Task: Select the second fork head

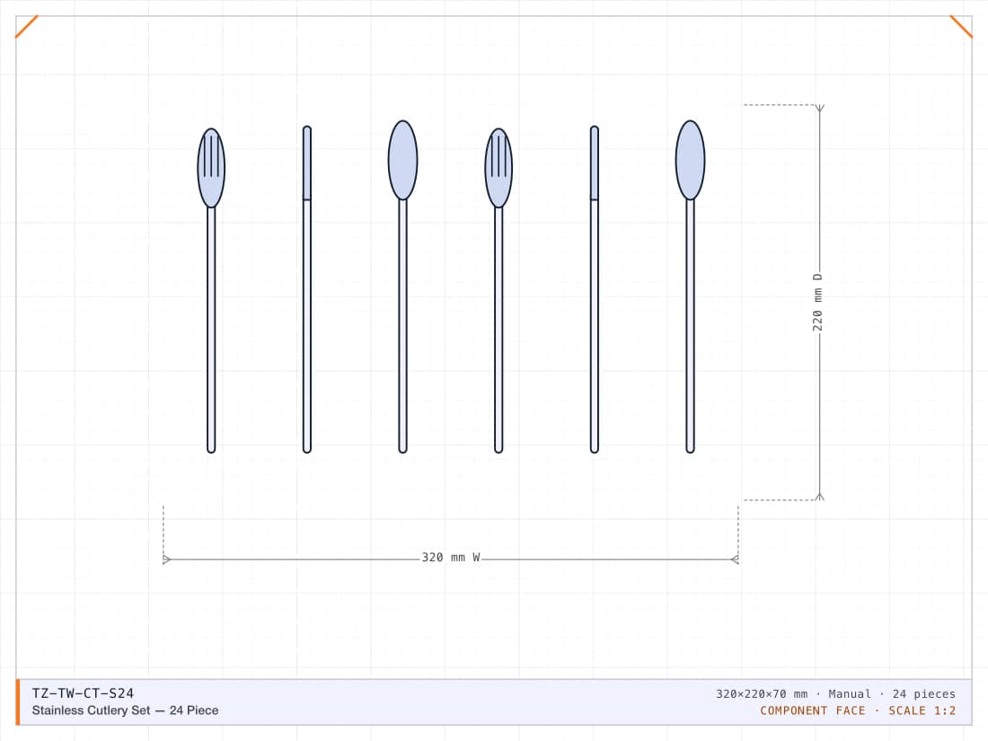Action: pos(498,168)
